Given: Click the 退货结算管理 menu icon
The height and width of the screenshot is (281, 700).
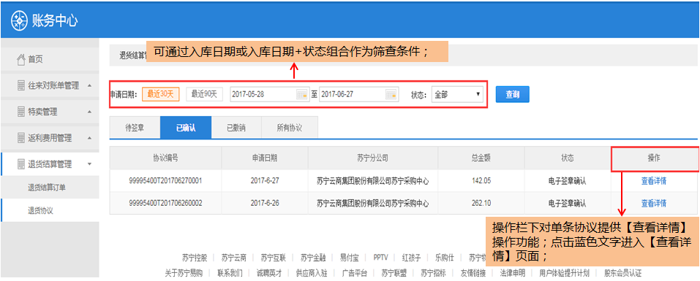Looking at the screenshot, I should coord(21,164).
